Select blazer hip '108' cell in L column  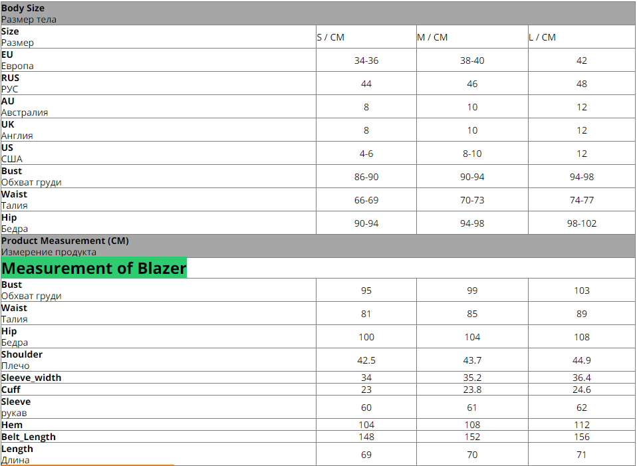[x=582, y=337]
